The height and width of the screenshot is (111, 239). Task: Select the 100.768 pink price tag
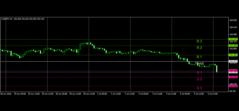(x=233, y=77)
